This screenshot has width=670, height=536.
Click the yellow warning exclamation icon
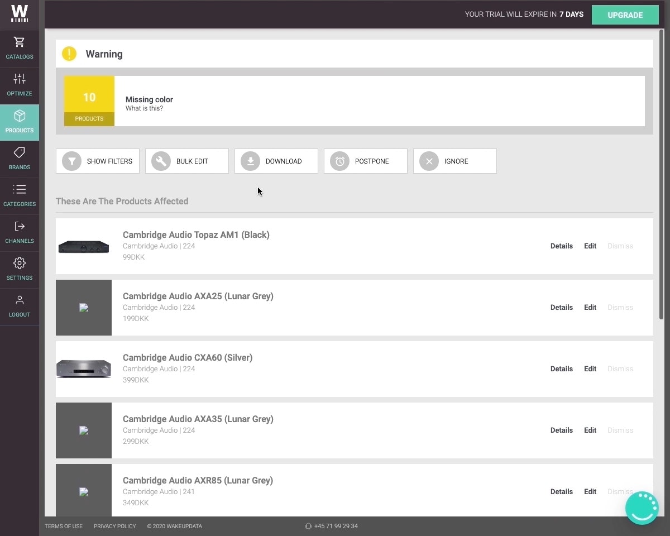(69, 54)
